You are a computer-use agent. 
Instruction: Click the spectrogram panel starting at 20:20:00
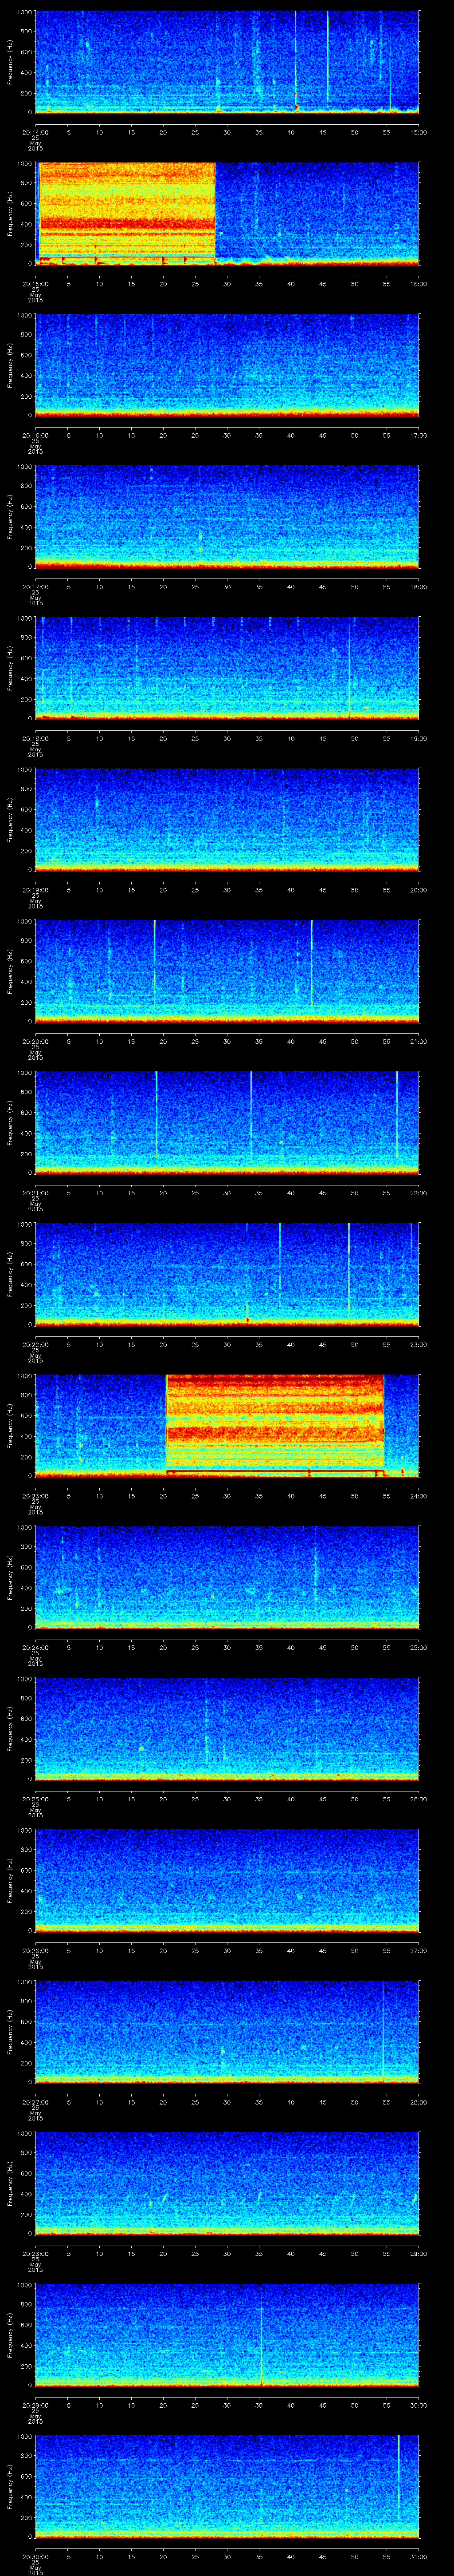coord(227,971)
